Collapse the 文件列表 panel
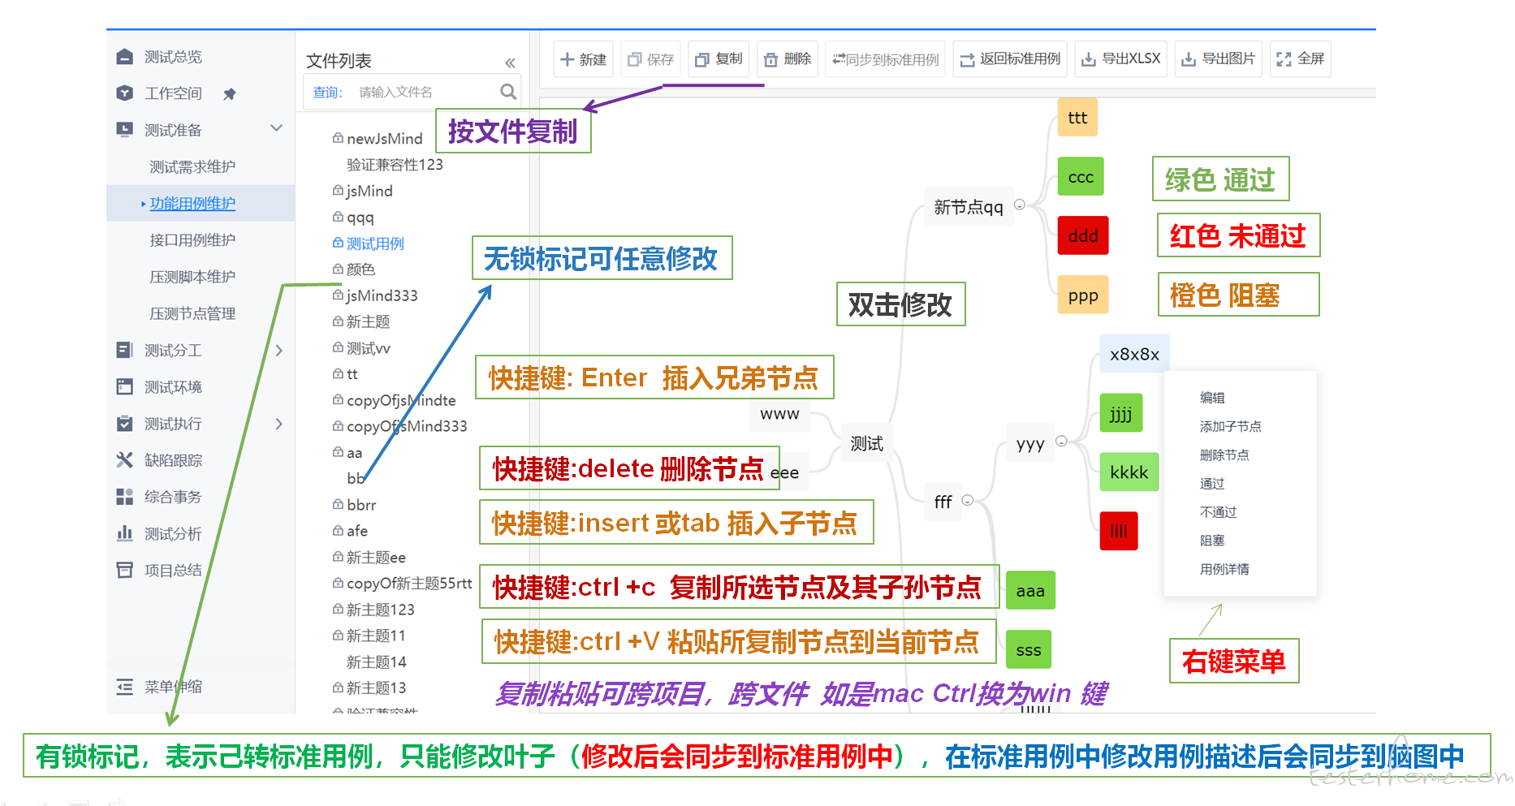Image resolution: width=1515 pixels, height=806 pixels. pos(510,62)
